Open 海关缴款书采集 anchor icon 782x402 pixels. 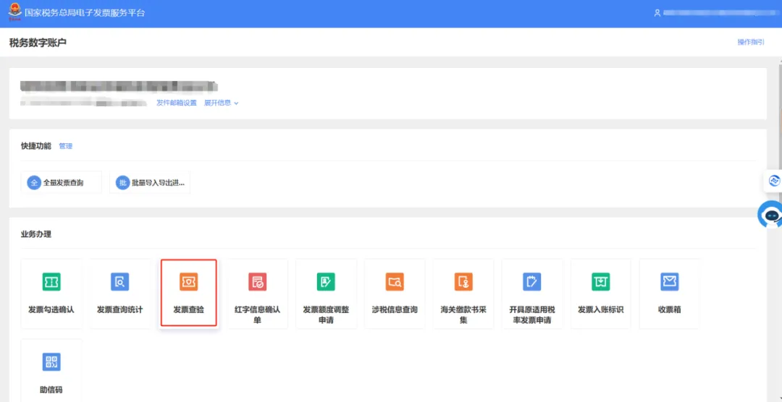[463, 282]
